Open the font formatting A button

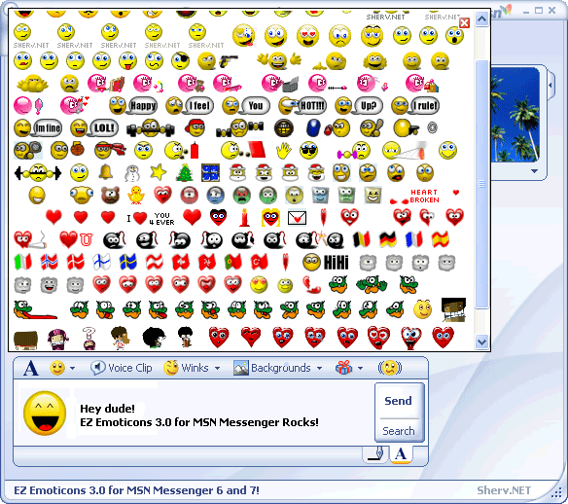pyautogui.click(x=31, y=369)
